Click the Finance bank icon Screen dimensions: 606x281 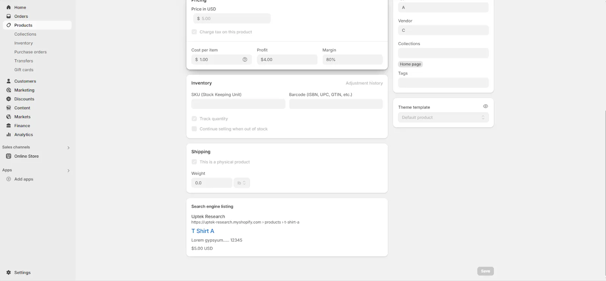(x=9, y=126)
